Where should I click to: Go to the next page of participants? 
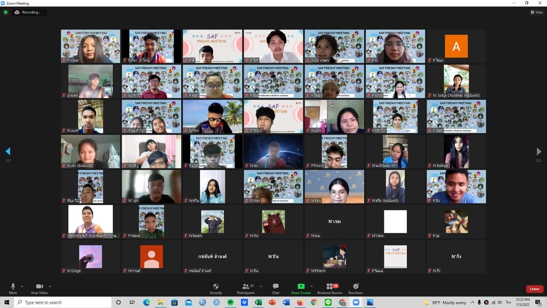(538, 151)
